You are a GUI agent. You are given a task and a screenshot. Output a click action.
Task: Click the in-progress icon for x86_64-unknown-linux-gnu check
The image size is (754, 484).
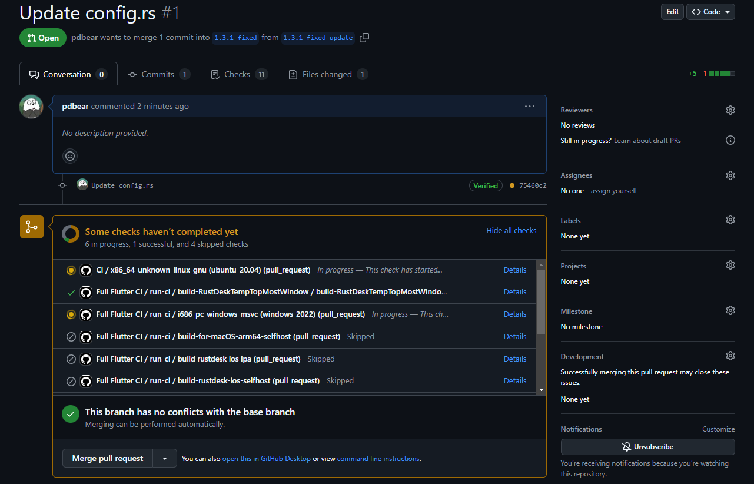[71, 270]
